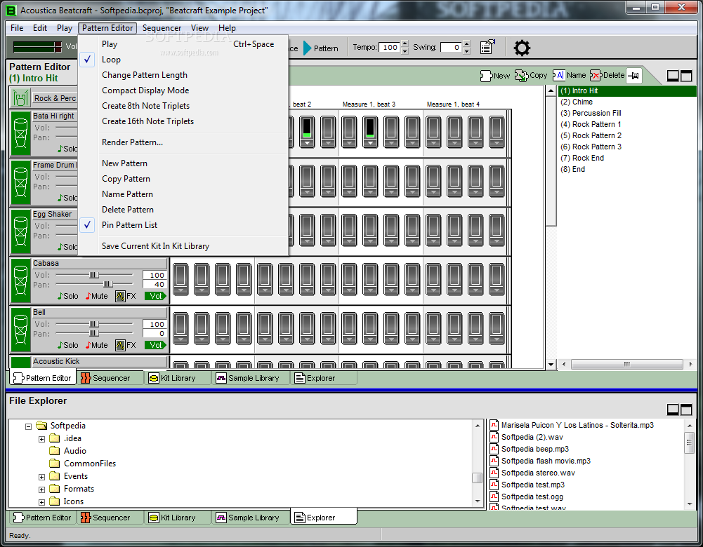Mute the Cabasa track
This screenshot has height=547, width=703.
click(x=97, y=296)
